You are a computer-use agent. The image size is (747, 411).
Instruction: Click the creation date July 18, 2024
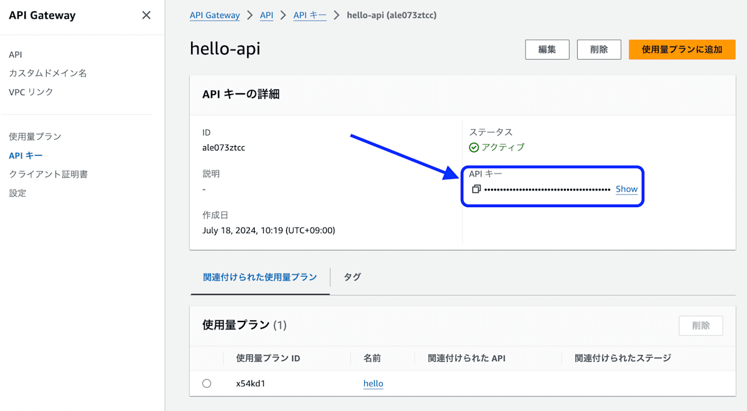pos(269,230)
